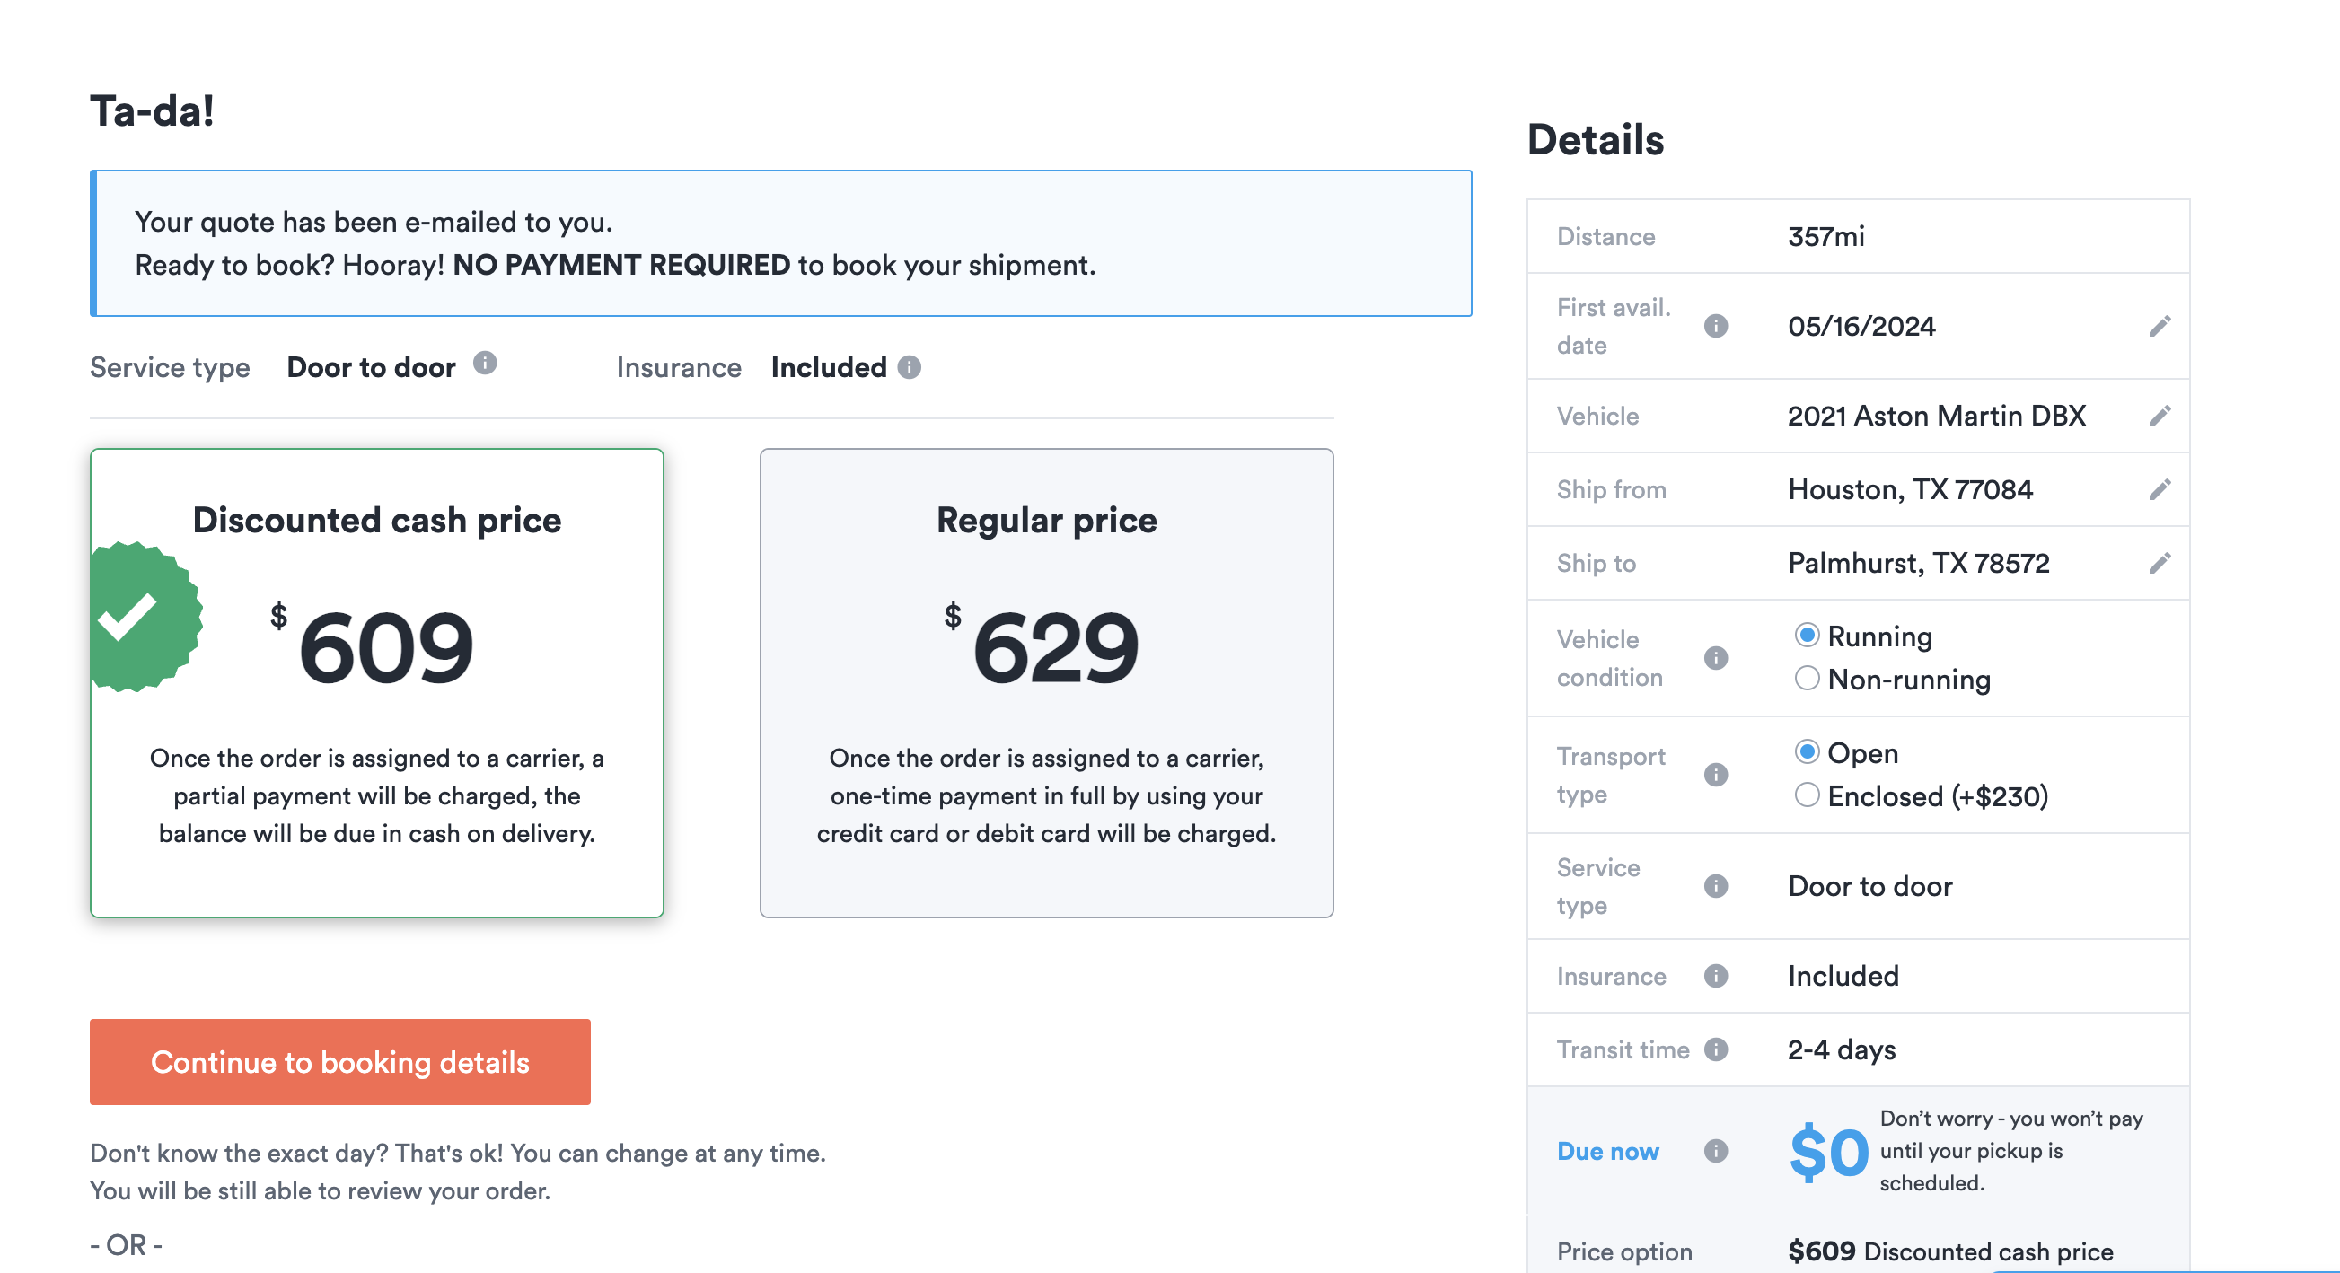Click Continue to booking details button

[x=339, y=1061]
